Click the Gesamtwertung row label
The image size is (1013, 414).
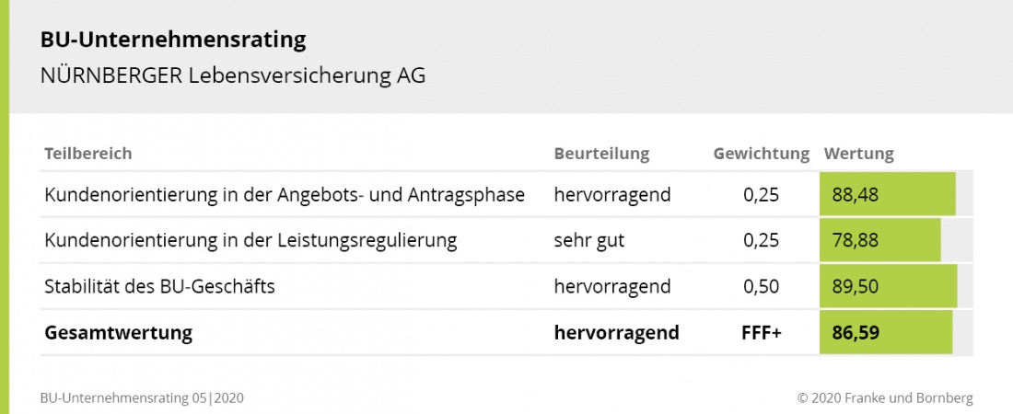118,333
